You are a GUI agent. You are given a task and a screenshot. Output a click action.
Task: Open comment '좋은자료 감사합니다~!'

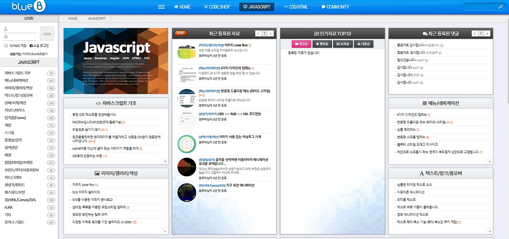(x=412, y=45)
